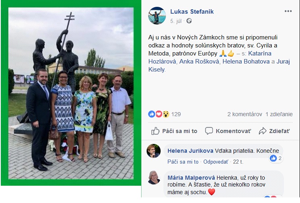The width and height of the screenshot is (300, 203).
Task: Open Lukas Stefanik's profile picture
Action: [x=157, y=16]
